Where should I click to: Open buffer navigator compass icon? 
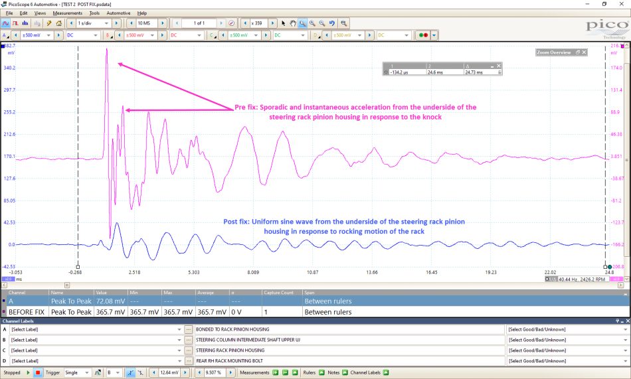(x=231, y=23)
